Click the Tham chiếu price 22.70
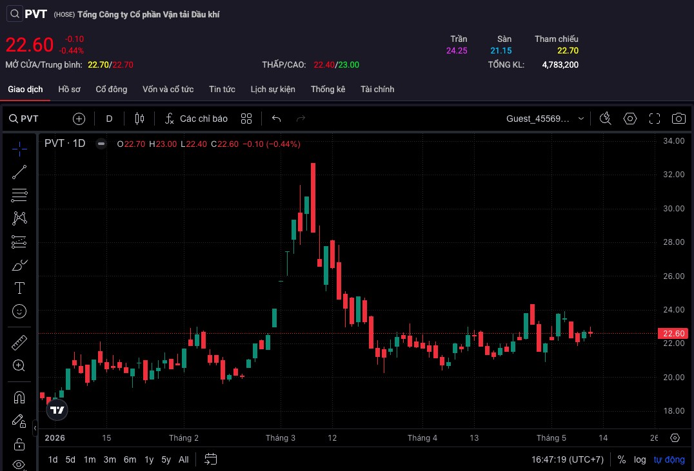694x471 pixels. [x=568, y=50]
